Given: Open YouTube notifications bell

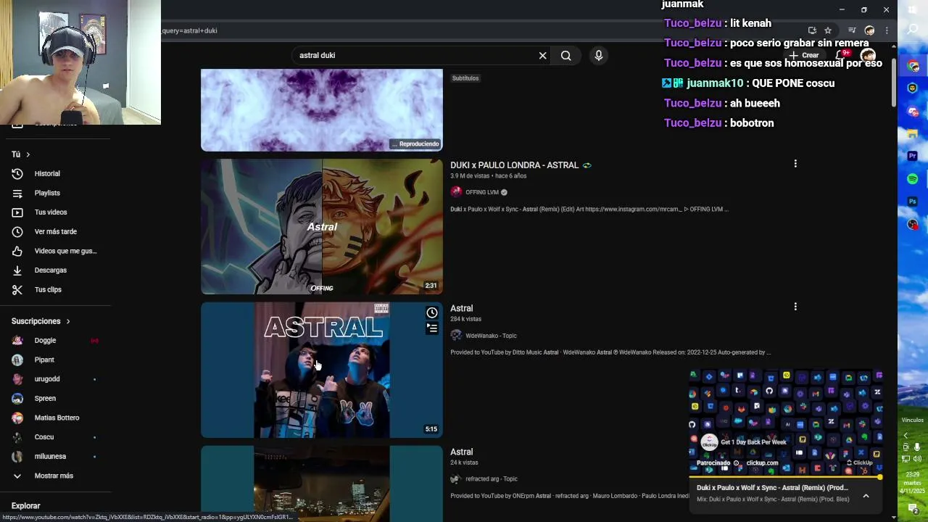Looking at the screenshot, I should tap(842, 55).
